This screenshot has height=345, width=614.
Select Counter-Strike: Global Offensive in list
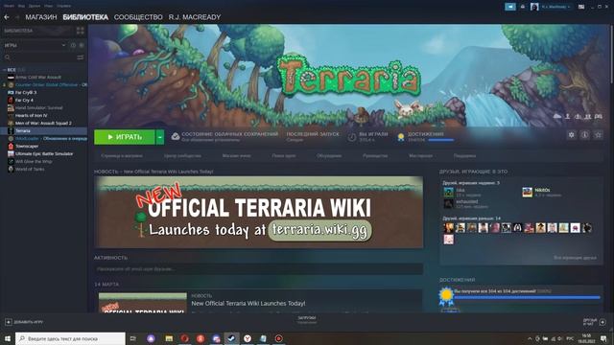[x=46, y=85]
